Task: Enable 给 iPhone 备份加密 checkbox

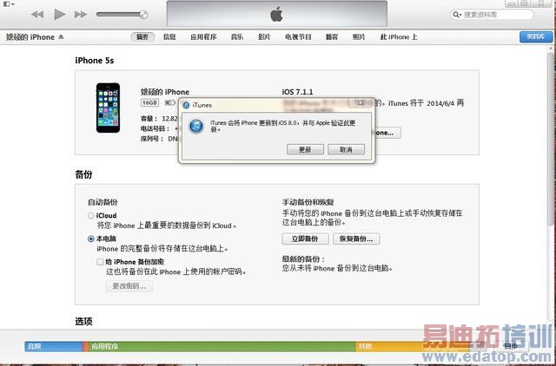Action: point(100,262)
